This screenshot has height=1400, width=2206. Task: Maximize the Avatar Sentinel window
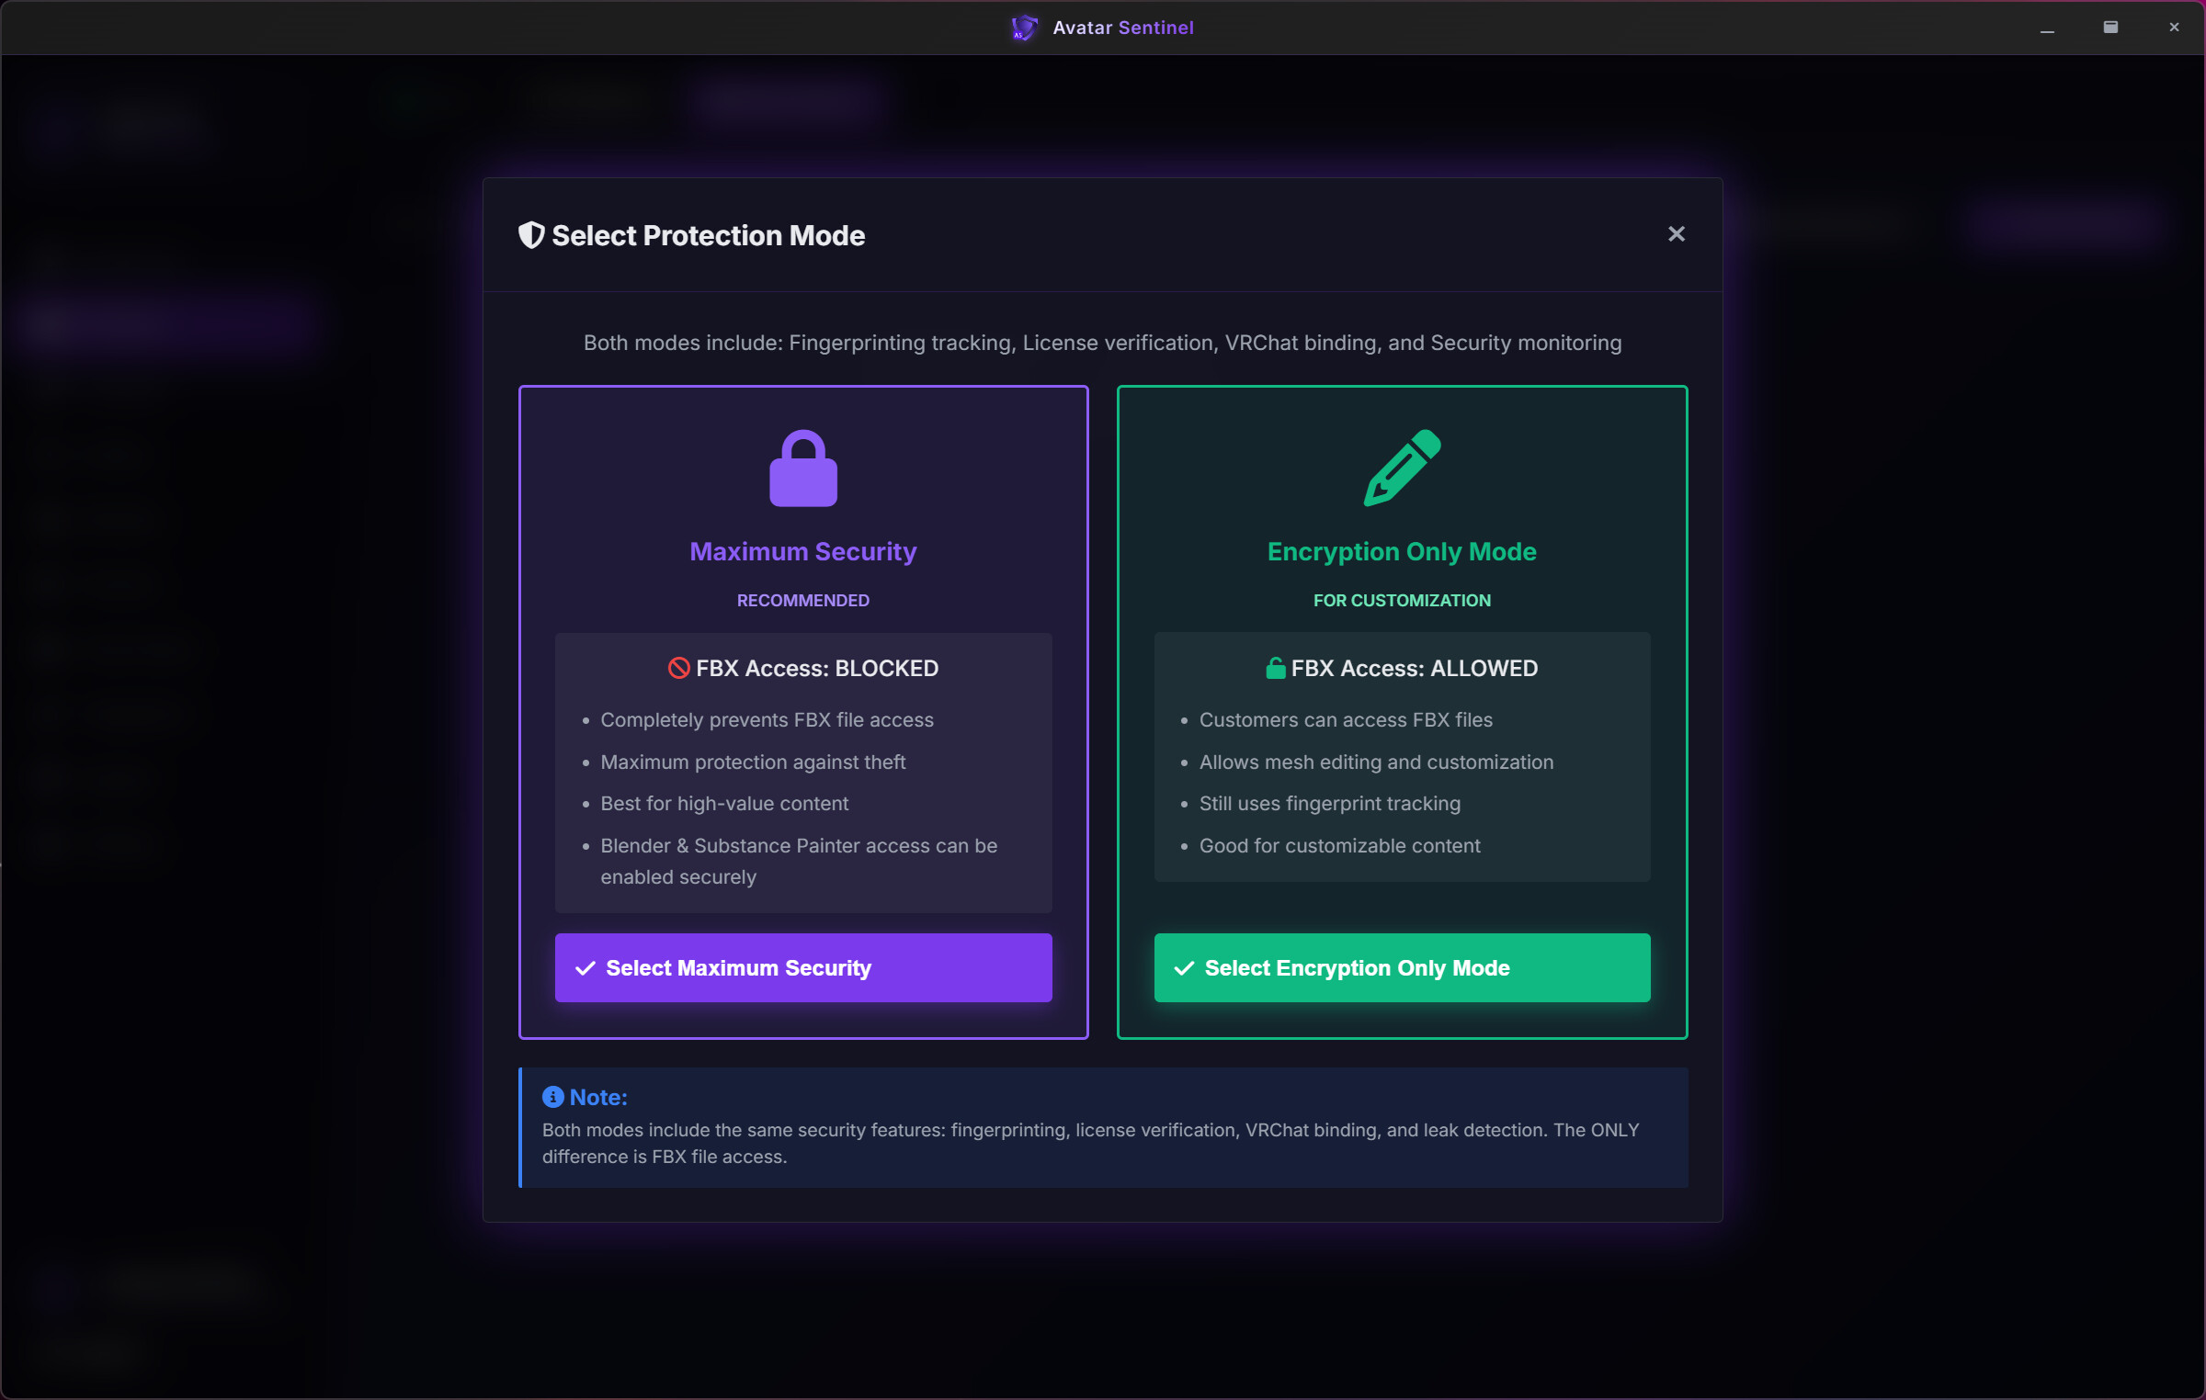2111,28
